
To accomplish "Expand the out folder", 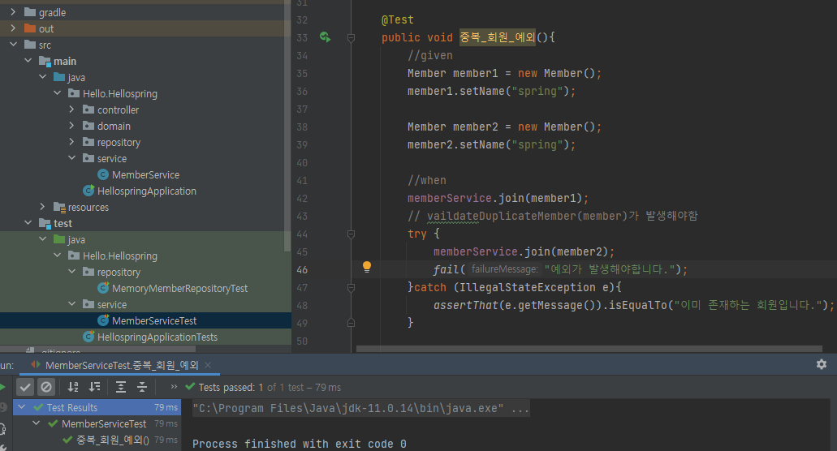I will pyautogui.click(x=13, y=28).
